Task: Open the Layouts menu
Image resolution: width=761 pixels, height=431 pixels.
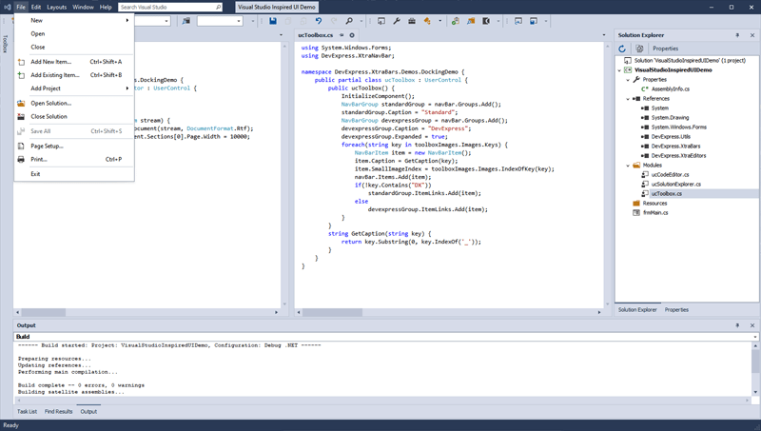Action: pos(57,7)
